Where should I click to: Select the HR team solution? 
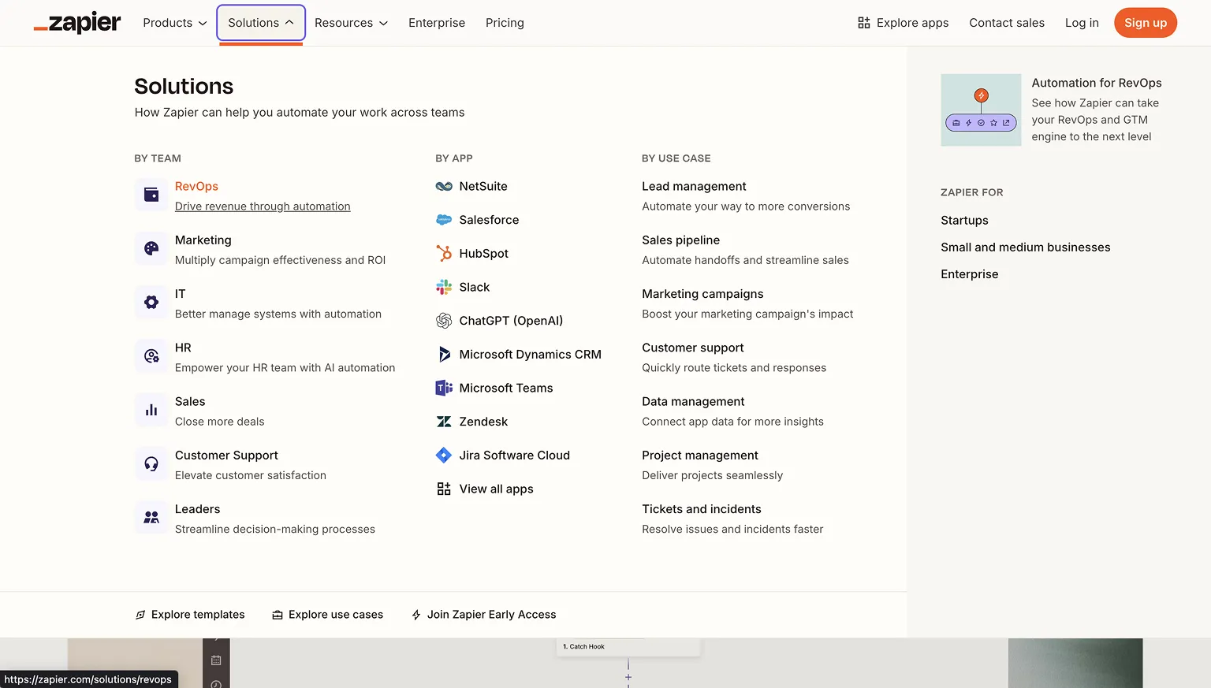click(x=183, y=348)
